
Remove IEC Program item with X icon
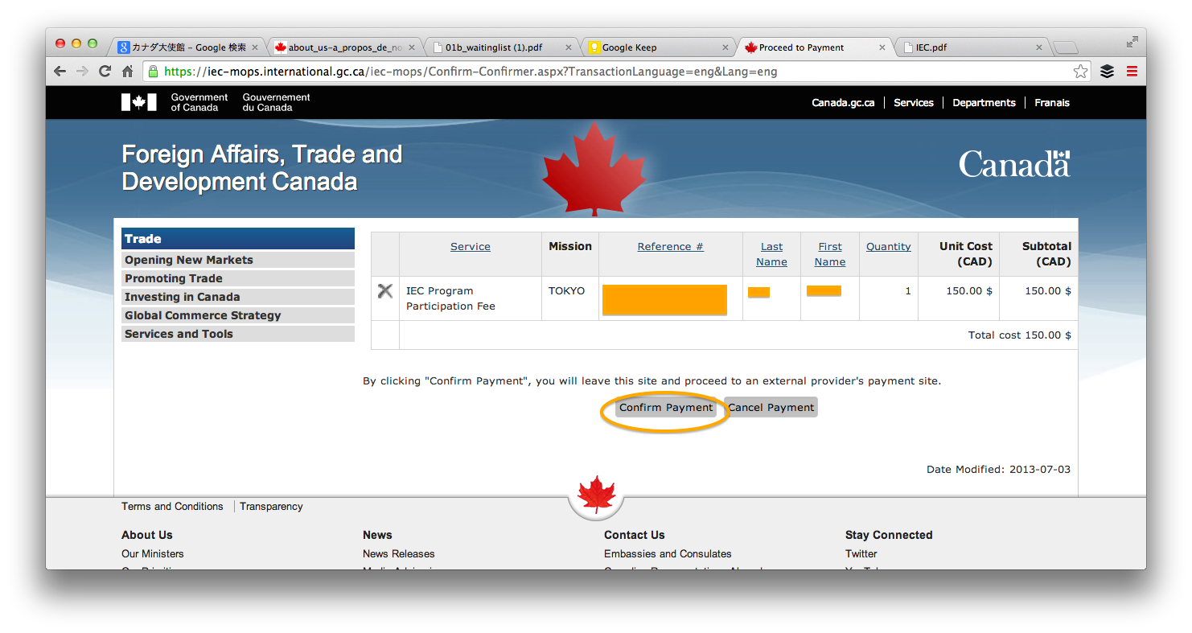[385, 291]
